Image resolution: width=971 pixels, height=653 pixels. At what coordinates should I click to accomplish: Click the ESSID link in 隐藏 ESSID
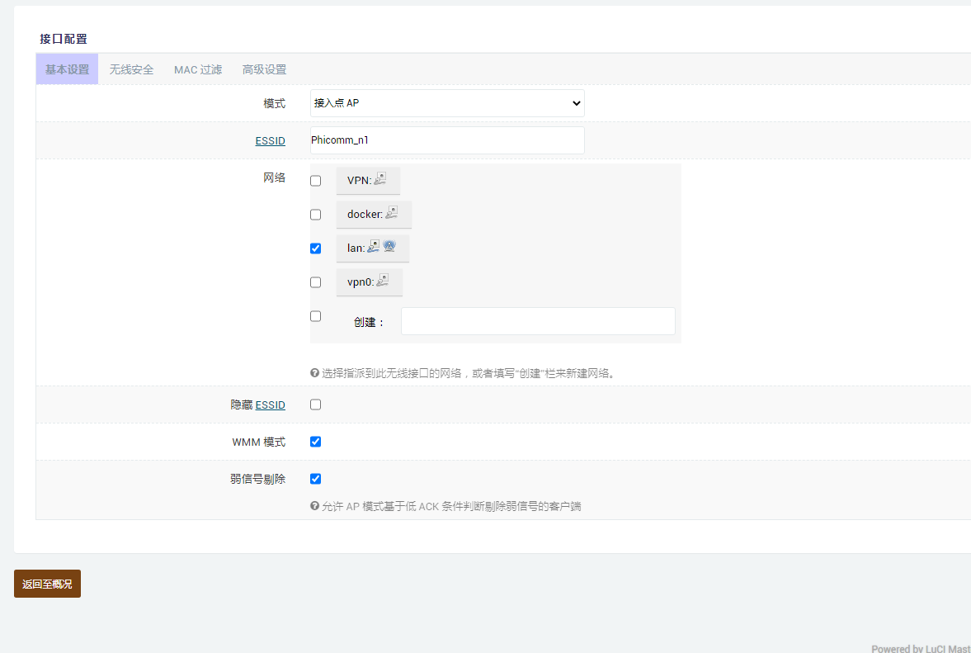[270, 405]
